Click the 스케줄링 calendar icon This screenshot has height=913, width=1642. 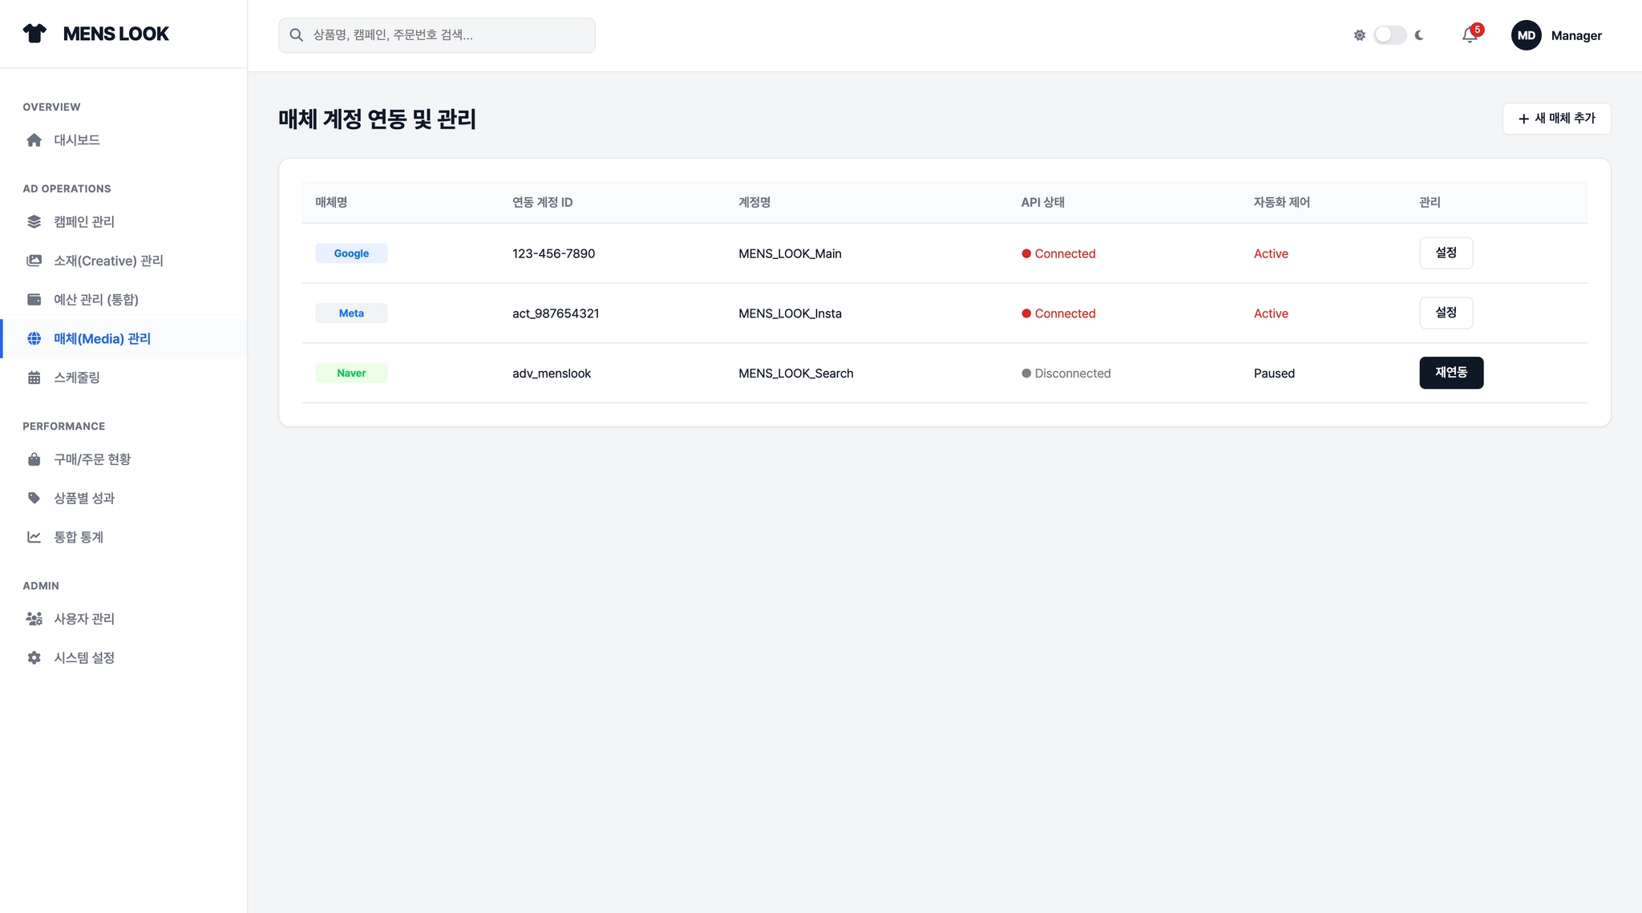tap(34, 378)
